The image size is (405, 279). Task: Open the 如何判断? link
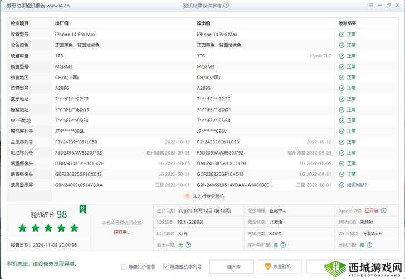pyautogui.click(x=357, y=185)
